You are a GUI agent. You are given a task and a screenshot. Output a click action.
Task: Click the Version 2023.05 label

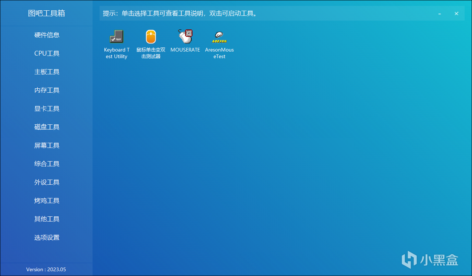[46, 269]
